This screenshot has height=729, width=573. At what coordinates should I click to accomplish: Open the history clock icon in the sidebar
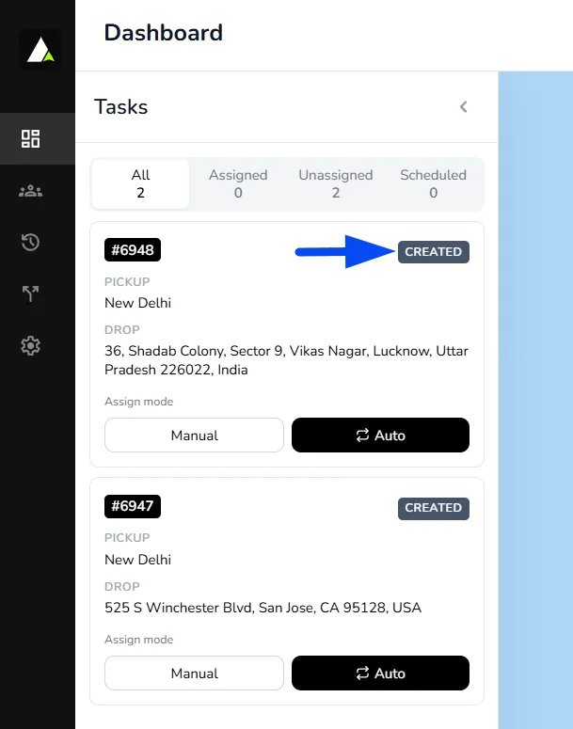31,243
